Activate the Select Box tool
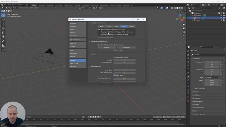Screen dimensions: 226x127 (3, 16)
